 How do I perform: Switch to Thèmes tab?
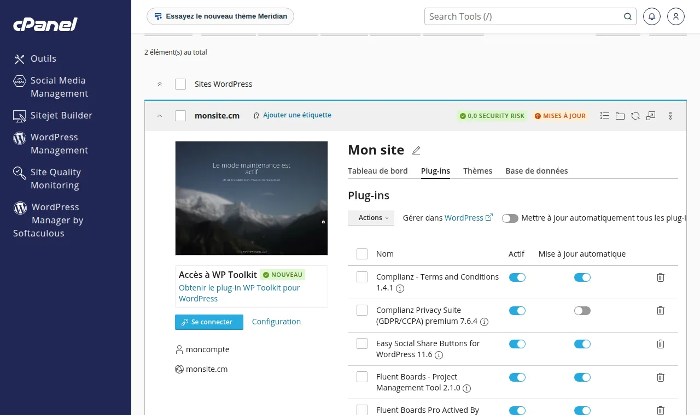click(478, 171)
